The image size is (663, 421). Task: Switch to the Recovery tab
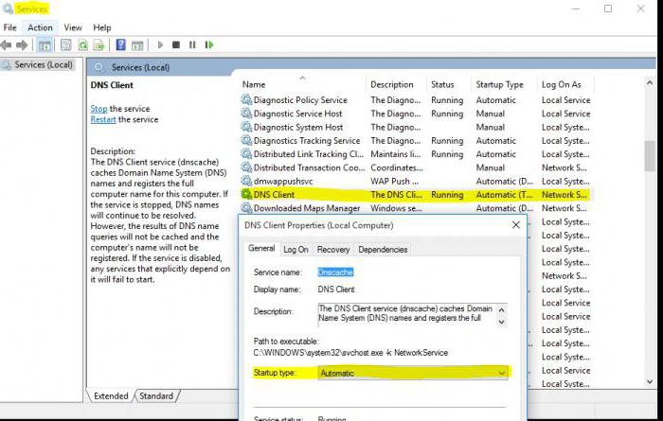tap(333, 250)
